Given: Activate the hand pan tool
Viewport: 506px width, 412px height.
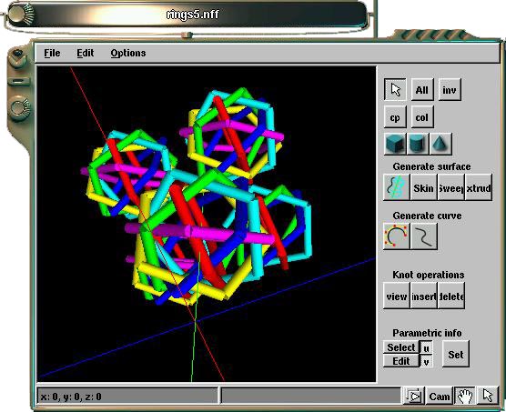Looking at the screenshot, I should (465, 396).
